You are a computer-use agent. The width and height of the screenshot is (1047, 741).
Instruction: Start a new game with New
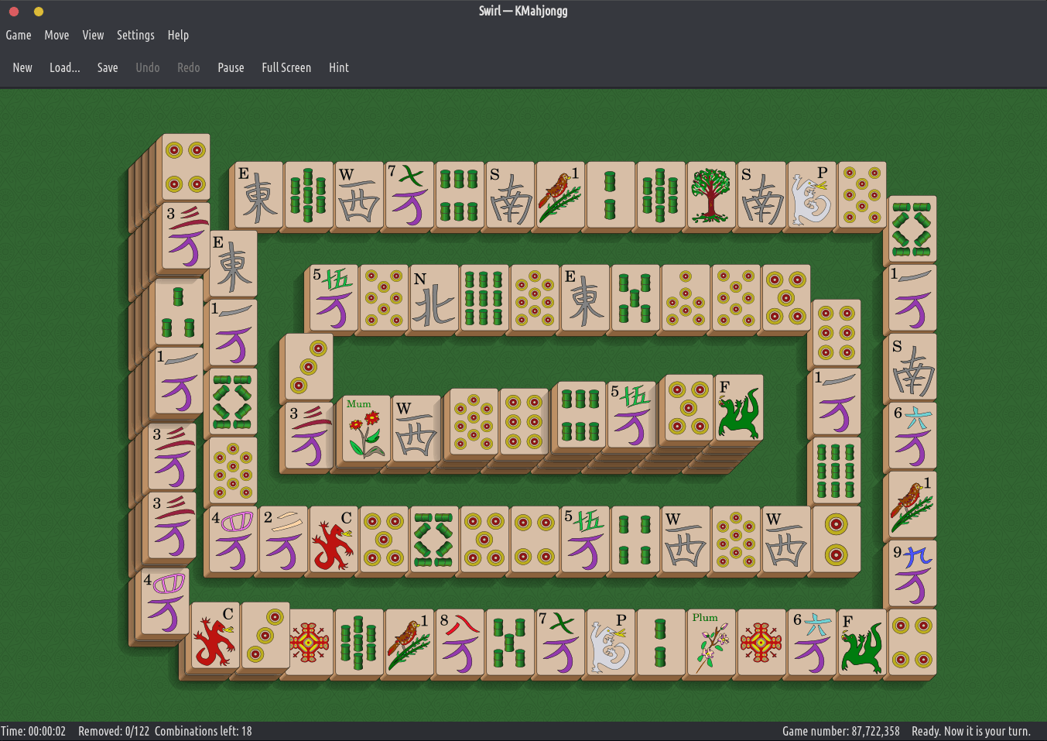click(x=22, y=67)
